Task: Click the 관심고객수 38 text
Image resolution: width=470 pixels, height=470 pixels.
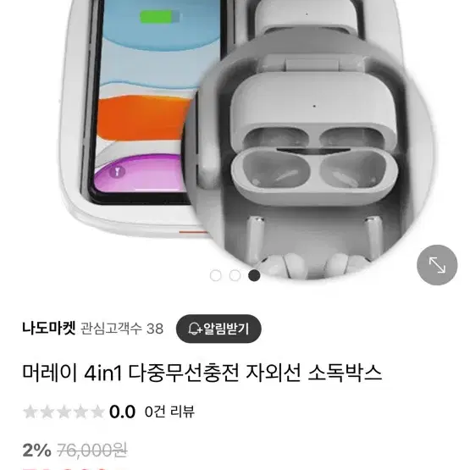Action: click(x=122, y=329)
